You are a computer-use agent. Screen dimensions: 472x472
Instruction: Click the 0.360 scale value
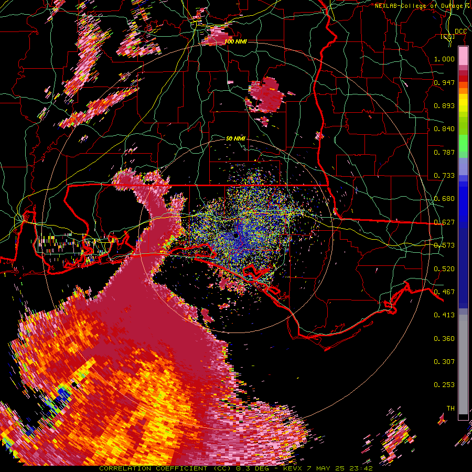tap(444, 339)
